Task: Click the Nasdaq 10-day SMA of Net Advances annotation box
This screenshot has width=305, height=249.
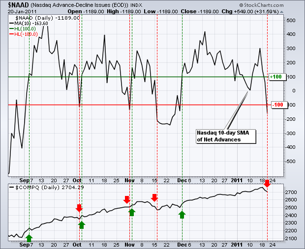Action: click(225, 136)
